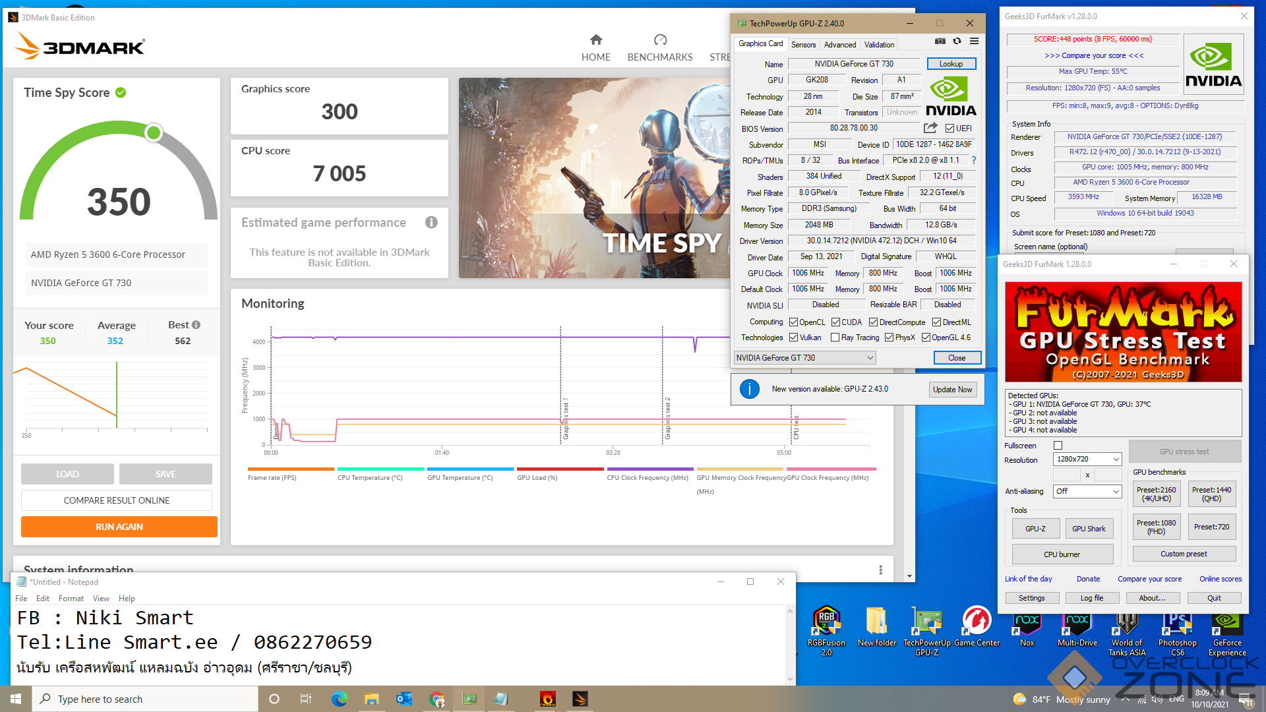The width and height of the screenshot is (1266, 712).
Task: Toggle the Vulkan checkbox
Action: [x=793, y=338]
